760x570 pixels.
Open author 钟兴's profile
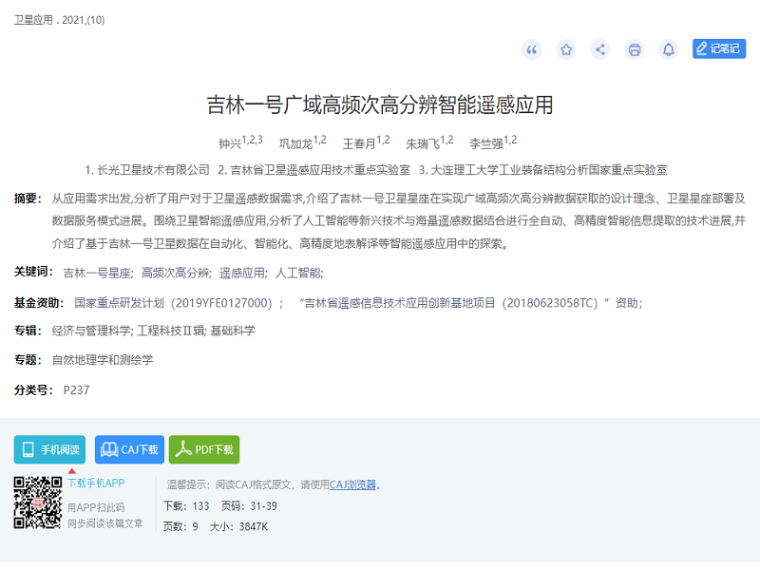230,143
